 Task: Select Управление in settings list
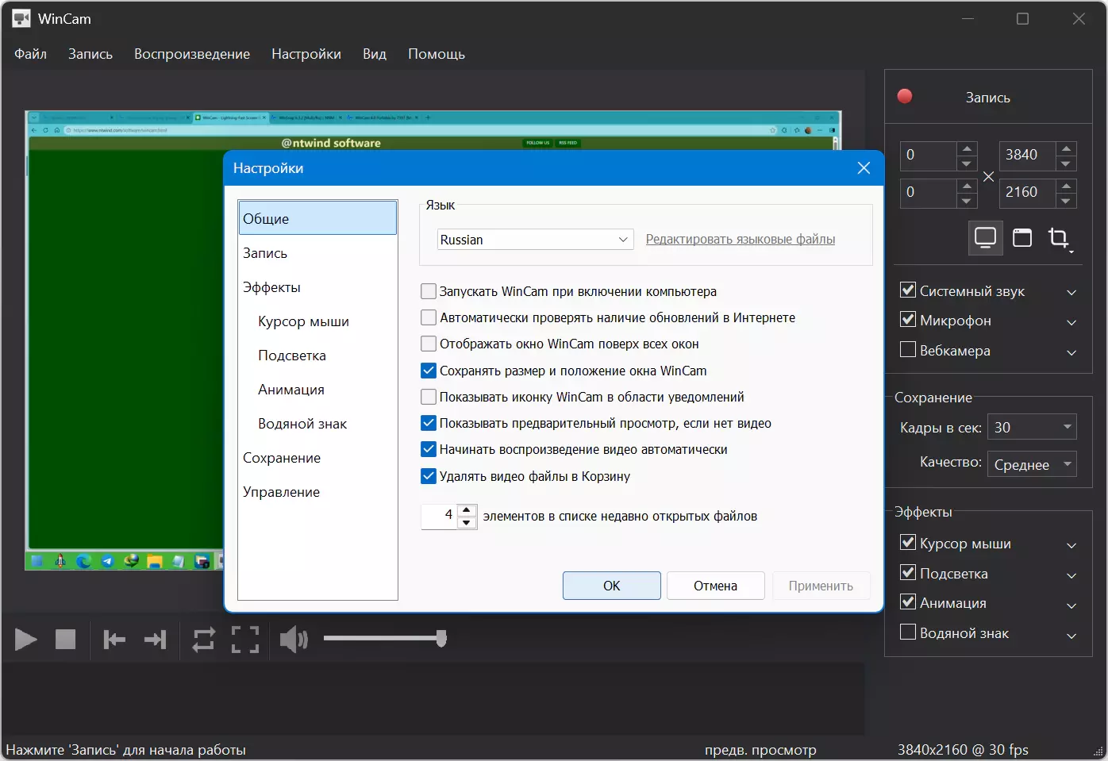click(x=317, y=492)
